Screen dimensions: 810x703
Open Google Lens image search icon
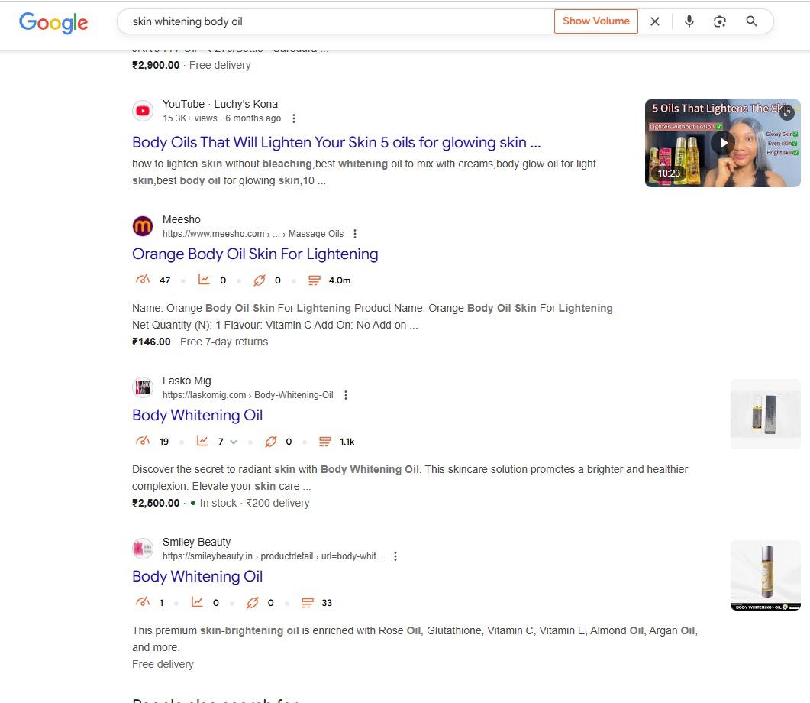720,21
